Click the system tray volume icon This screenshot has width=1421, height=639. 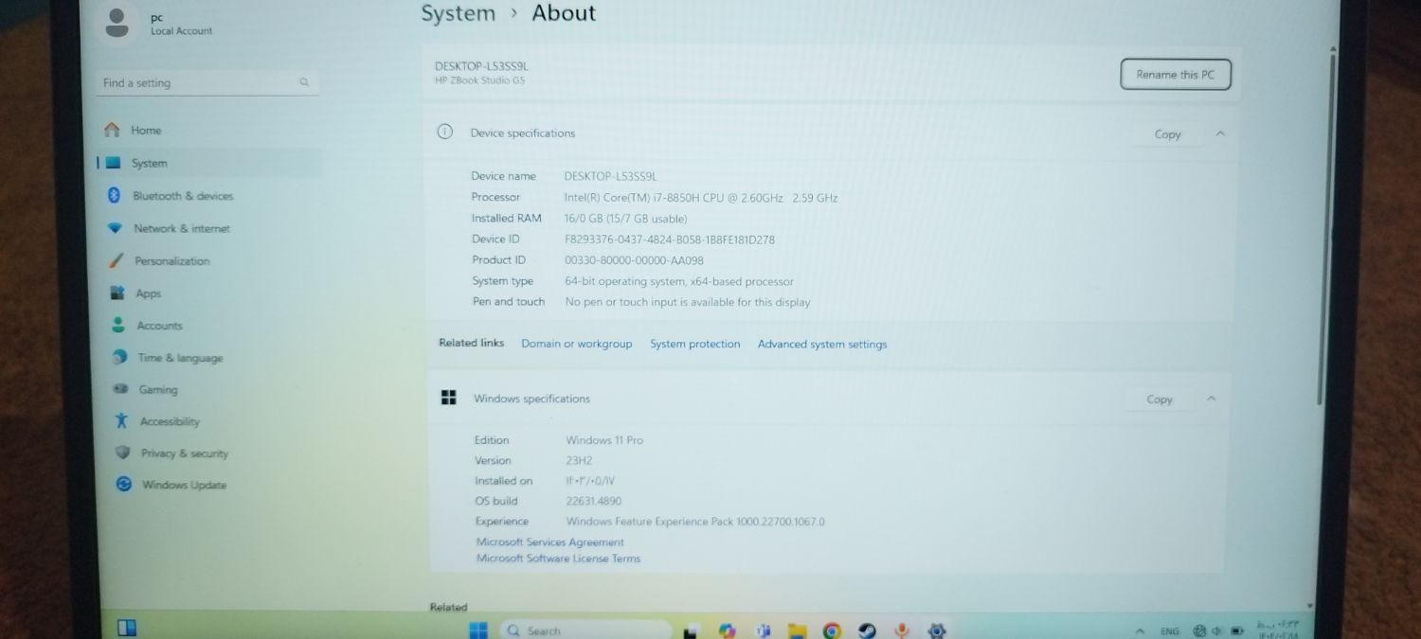pyautogui.click(x=1217, y=631)
